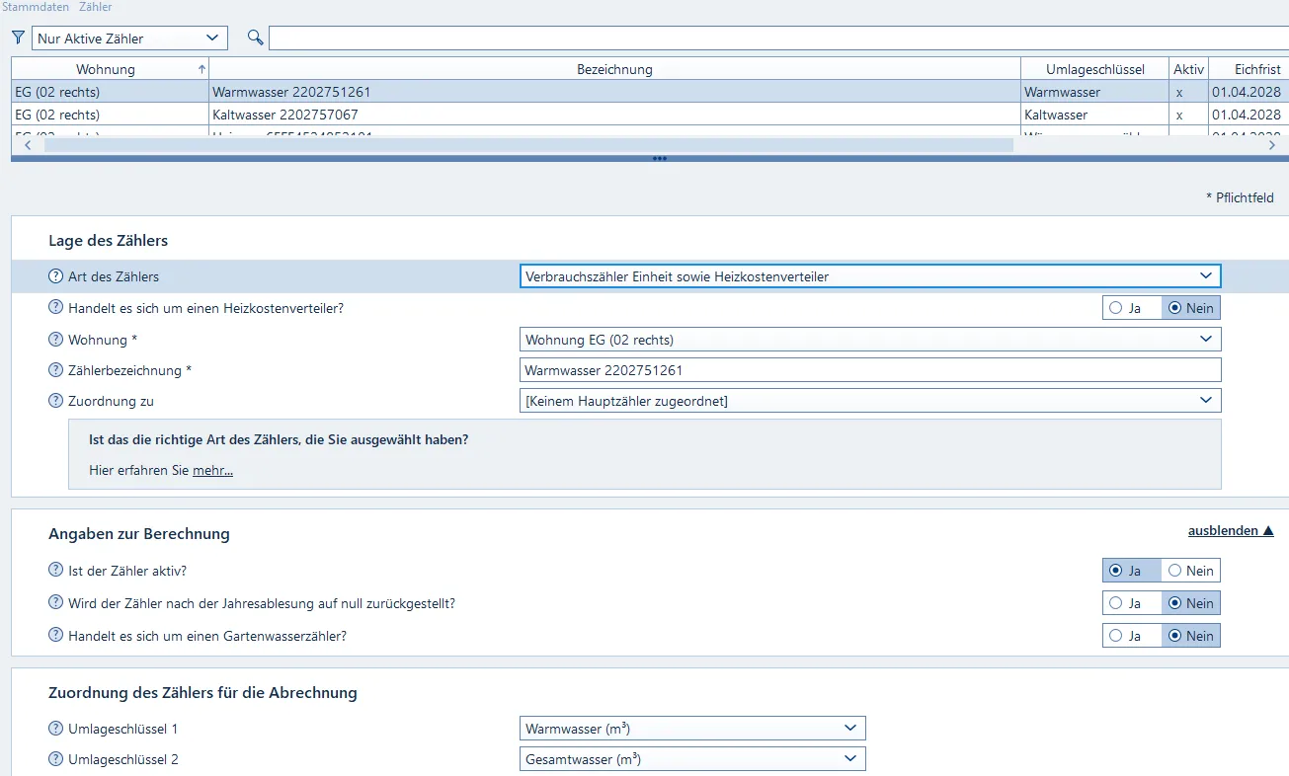The width and height of the screenshot is (1289, 776).
Task: Open the Stammdaten breadcrumb item
Action: (36, 7)
